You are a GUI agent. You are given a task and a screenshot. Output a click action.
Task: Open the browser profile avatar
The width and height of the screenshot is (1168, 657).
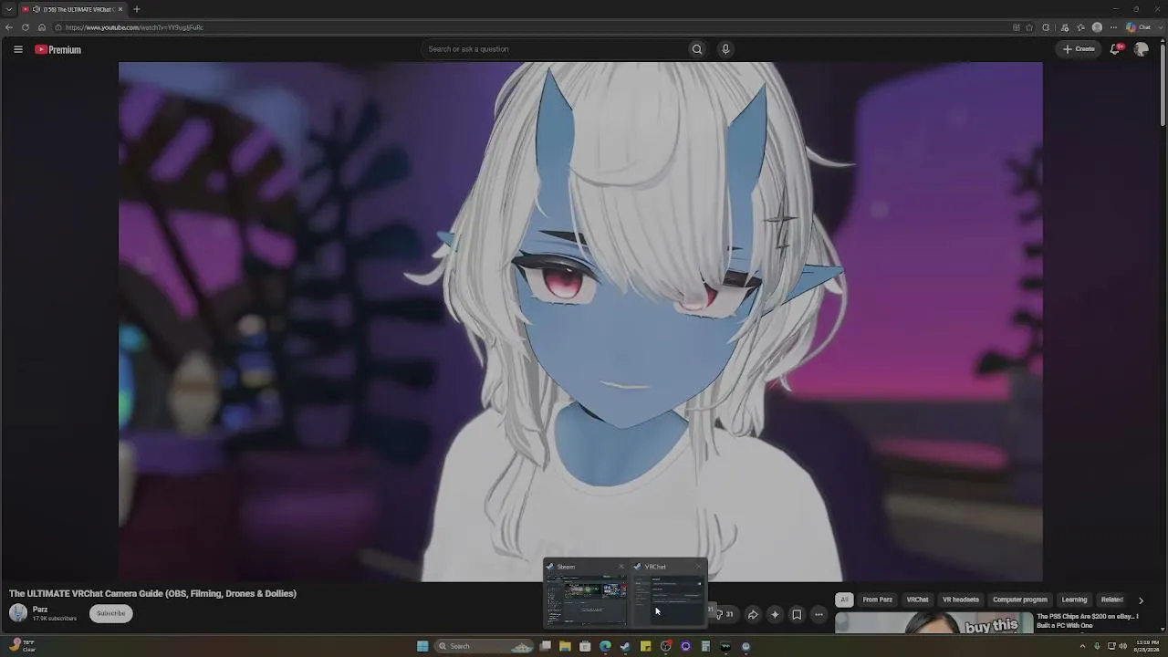[1097, 27]
